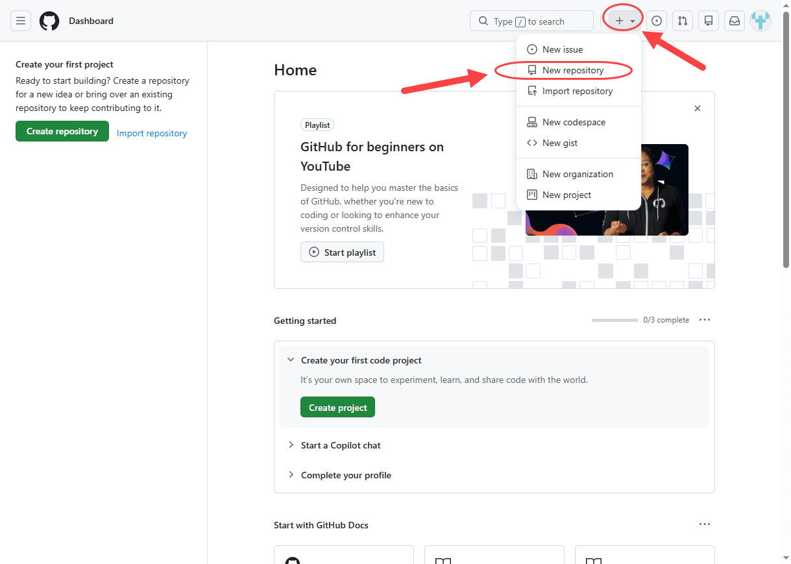Click the Start playlist button
Viewport: 791px width, 564px height.
click(x=342, y=252)
